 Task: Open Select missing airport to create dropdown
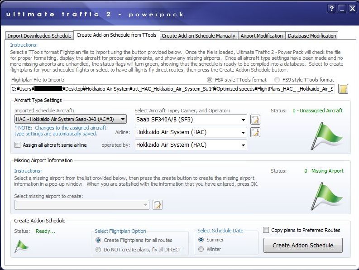(x=82, y=205)
